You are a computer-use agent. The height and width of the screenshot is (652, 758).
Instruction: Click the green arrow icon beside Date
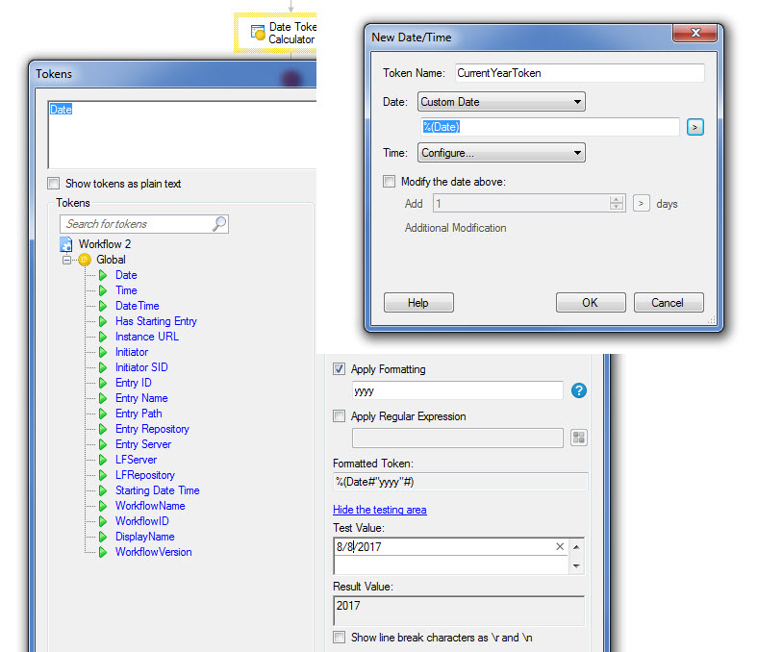tap(103, 275)
